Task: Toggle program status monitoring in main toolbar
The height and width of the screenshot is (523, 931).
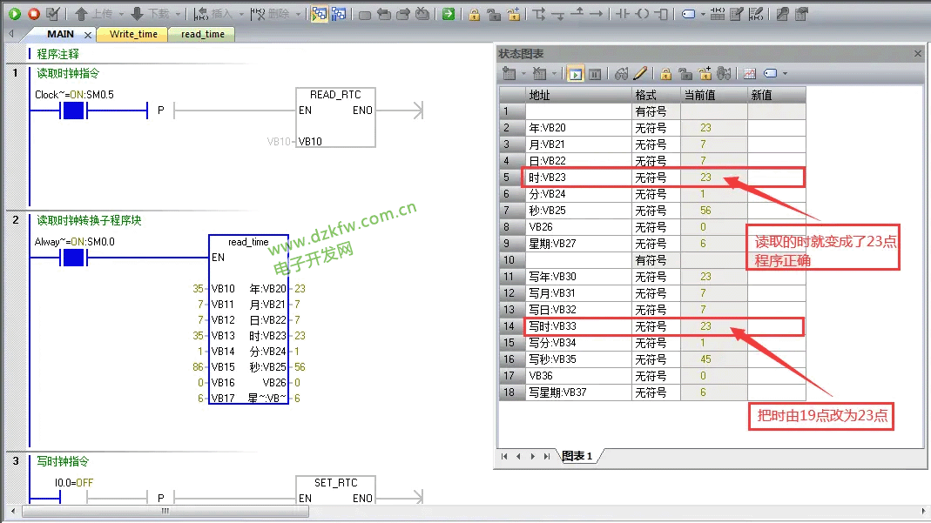Action: (x=320, y=14)
